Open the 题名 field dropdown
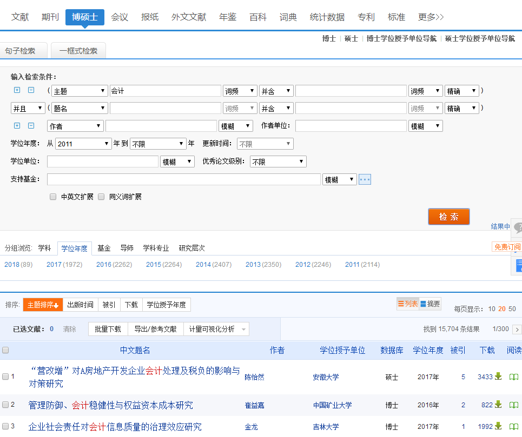This screenshot has width=522, height=437. point(80,108)
